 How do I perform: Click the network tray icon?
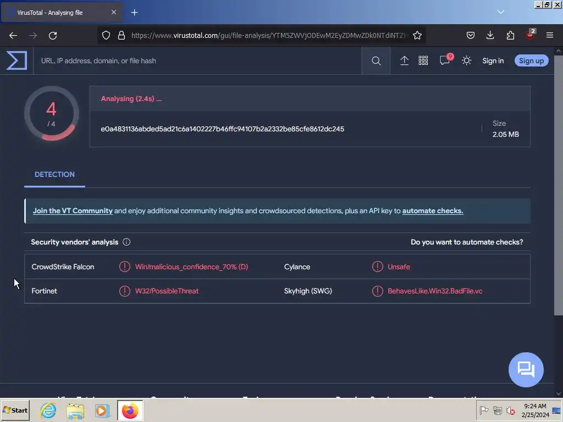coord(497,410)
